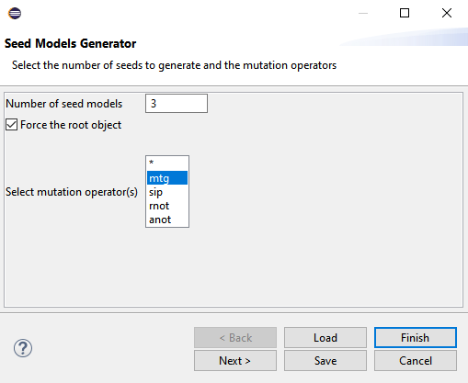Select the mtg mutation operator

coord(167,178)
